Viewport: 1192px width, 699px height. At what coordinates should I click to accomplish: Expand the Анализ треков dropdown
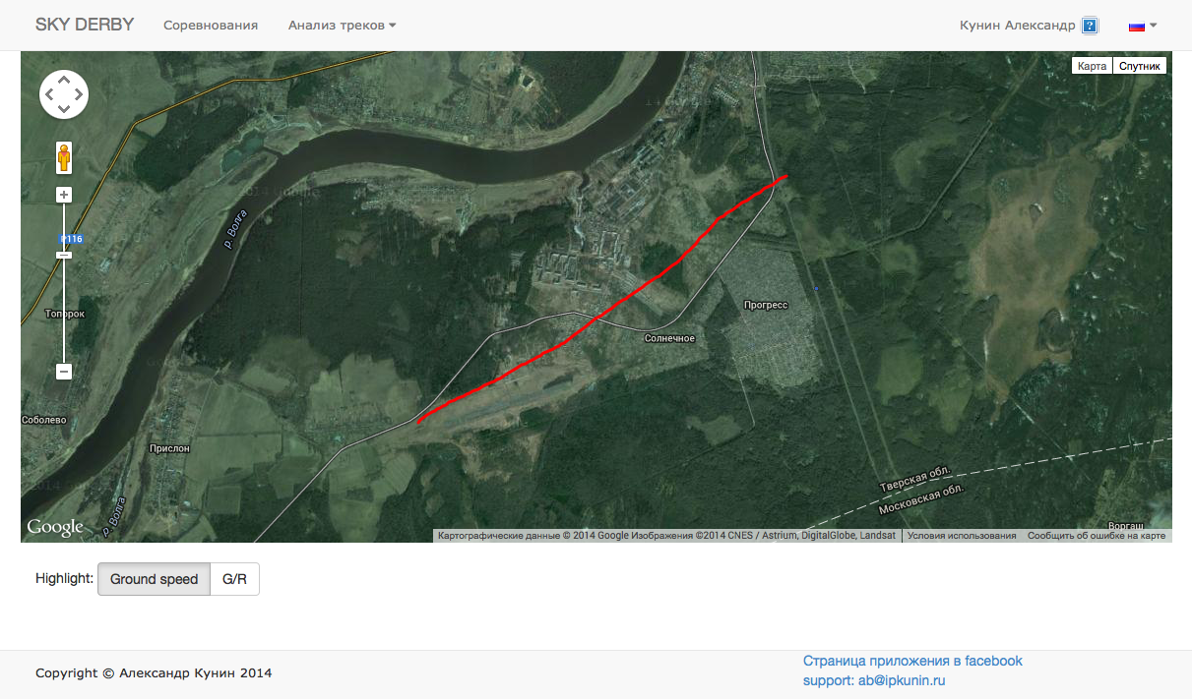coord(342,26)
